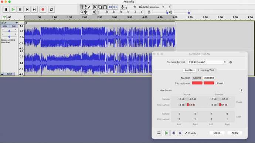Click the track panel Select button
Viewport: 255px width, 143px height.
tap(10, 74)
